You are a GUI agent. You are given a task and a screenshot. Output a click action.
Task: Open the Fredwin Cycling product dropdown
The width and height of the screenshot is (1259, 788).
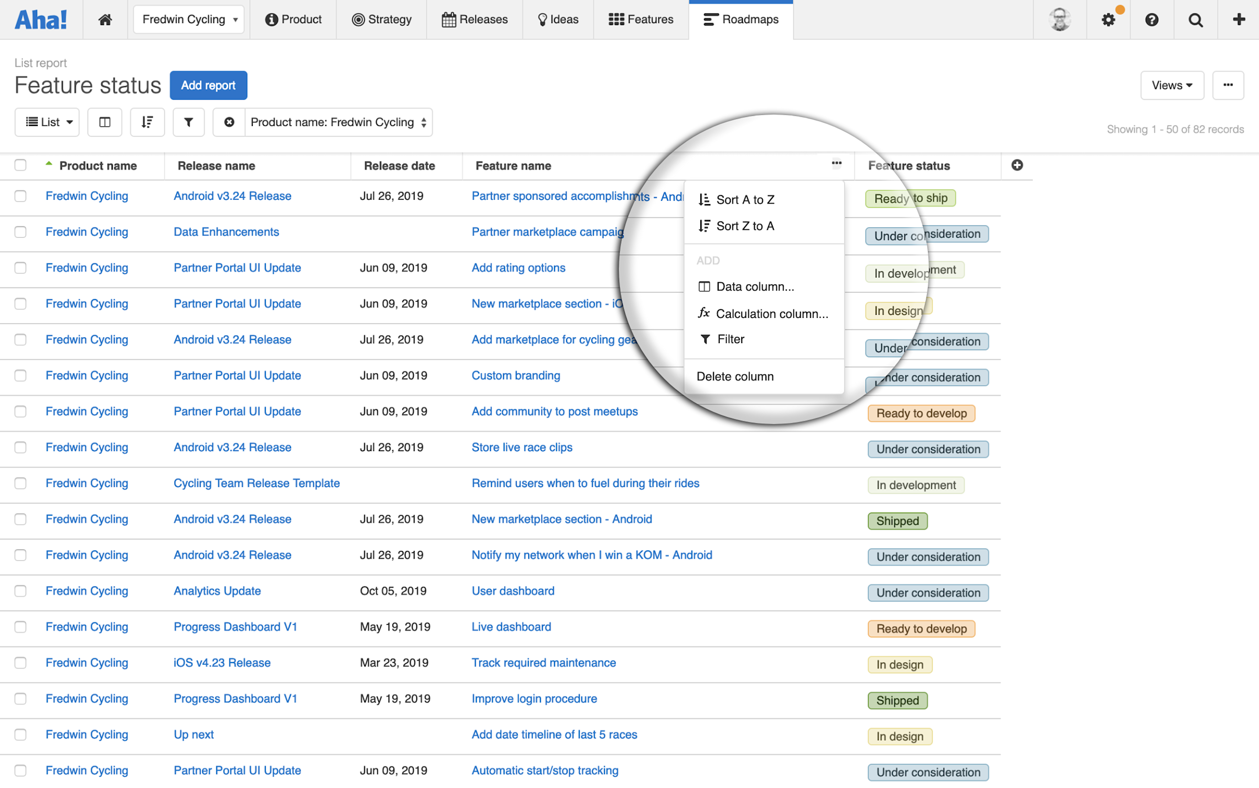(x=189, y=19)
